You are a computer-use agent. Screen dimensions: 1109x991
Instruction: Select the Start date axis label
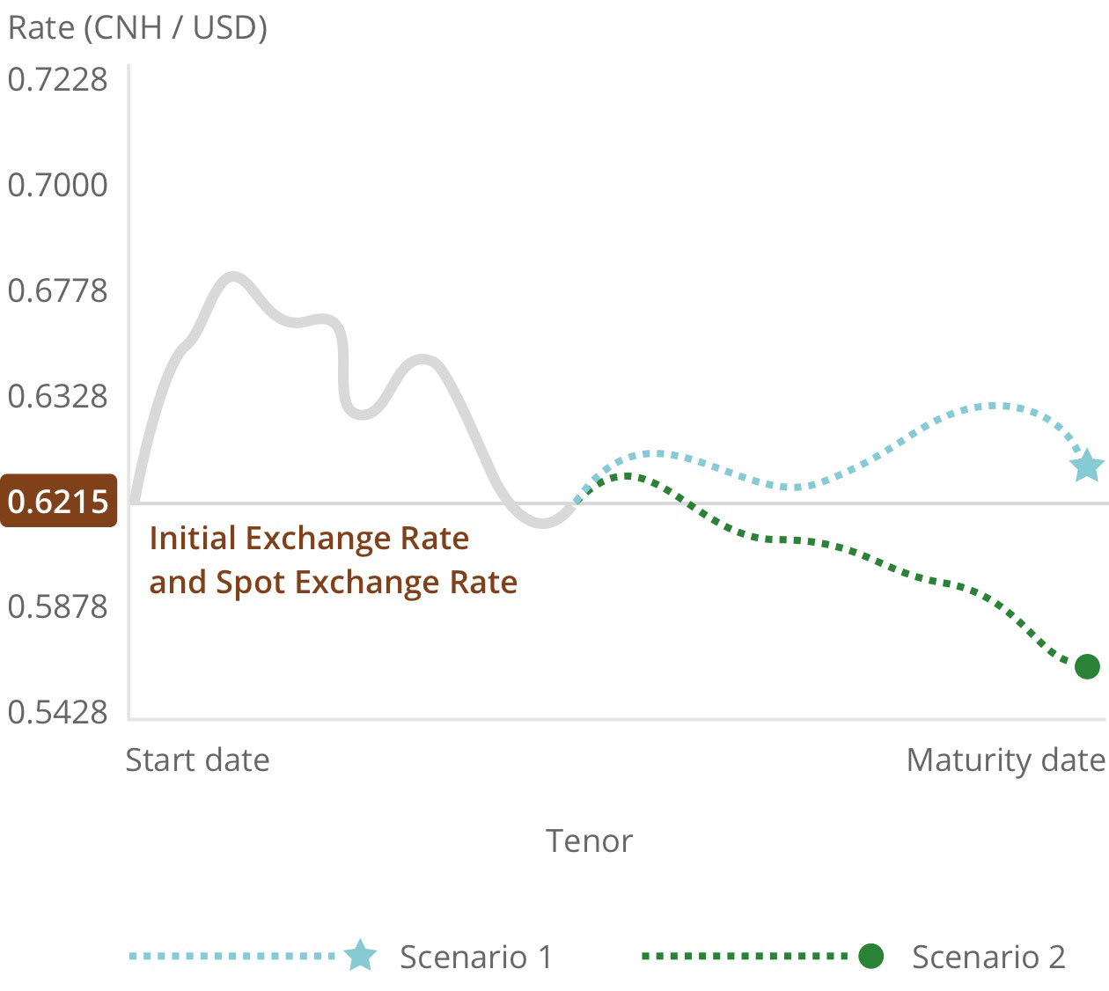pos(197,760)
